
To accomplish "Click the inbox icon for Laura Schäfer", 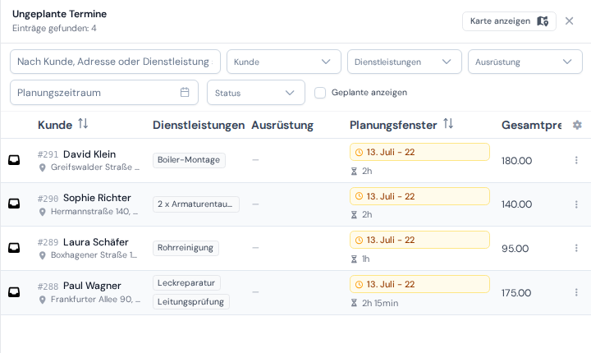I will 14,248.
